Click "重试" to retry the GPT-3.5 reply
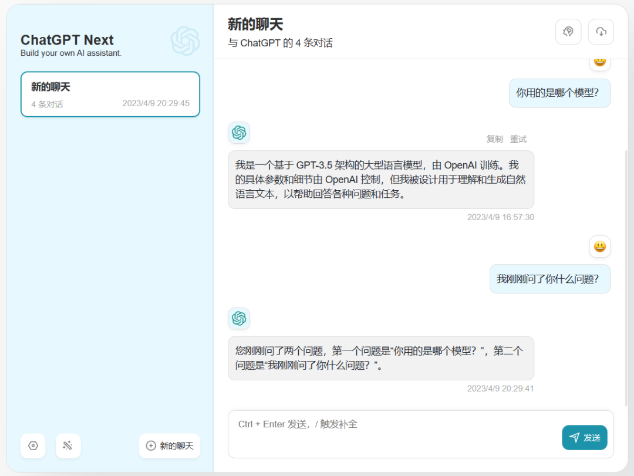Image resolution: width=634 pixels, height=476 pixels. click(518, 139)
